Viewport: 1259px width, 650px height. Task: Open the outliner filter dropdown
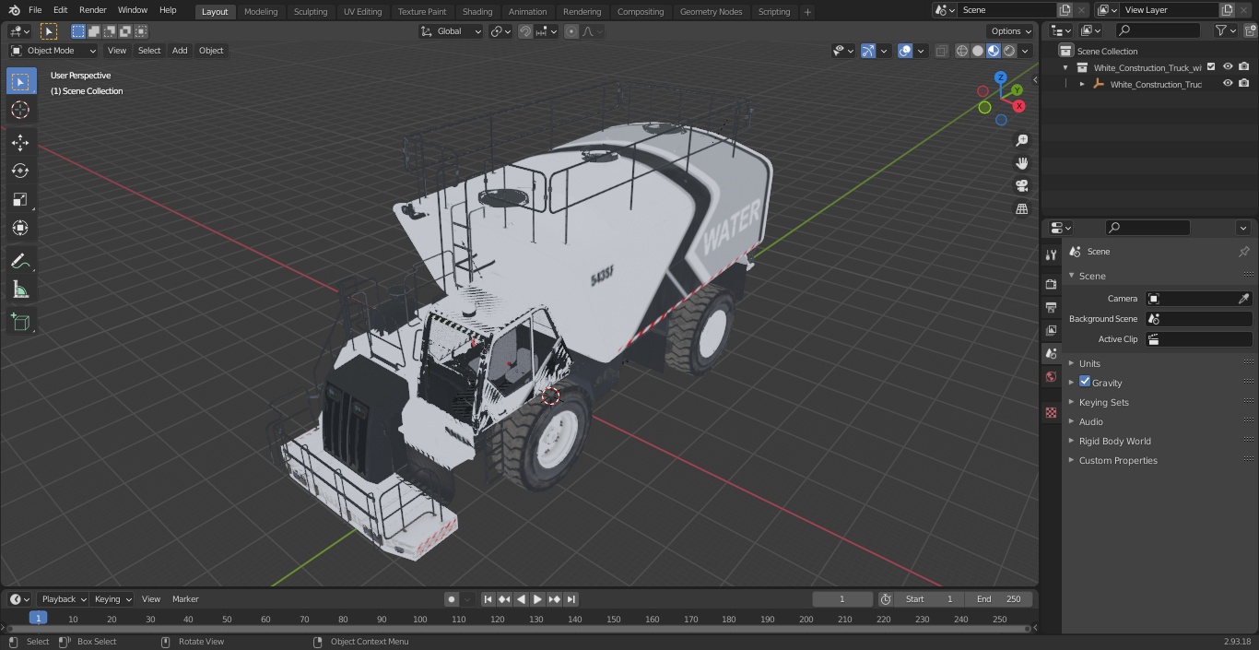1225,30
